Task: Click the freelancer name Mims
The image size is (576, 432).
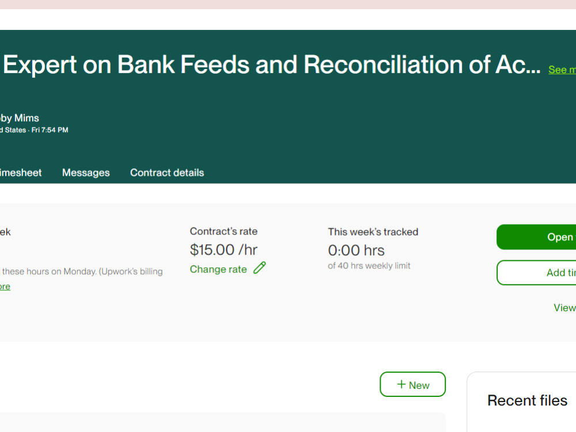Action: [x=20, y=118]
